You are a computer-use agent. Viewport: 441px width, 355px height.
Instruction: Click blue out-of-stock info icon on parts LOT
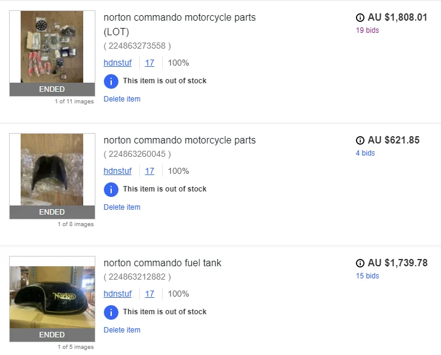point(111,81)
